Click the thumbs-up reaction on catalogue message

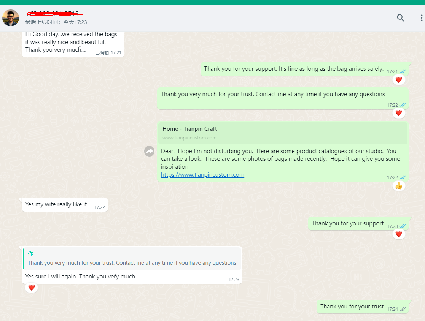click(399, 186)
